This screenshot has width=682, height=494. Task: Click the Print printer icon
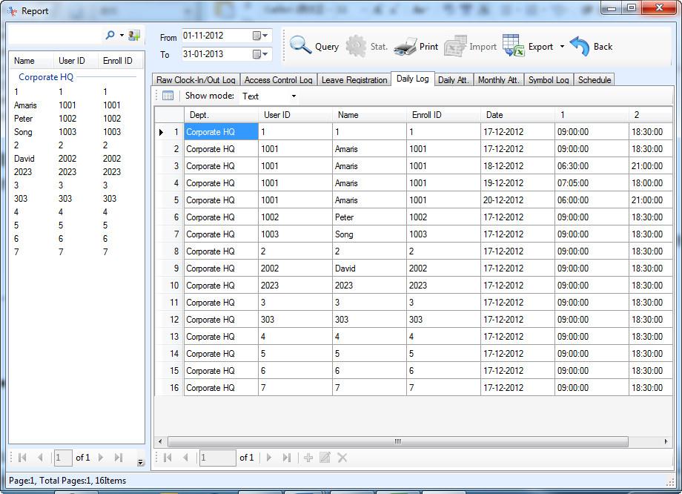pyautogui.click(x=405, y=46)
